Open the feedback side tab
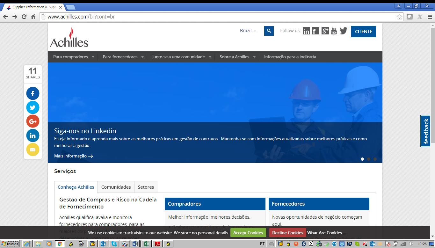Viewport: 435px width, 248px height. tap(426, 131)
